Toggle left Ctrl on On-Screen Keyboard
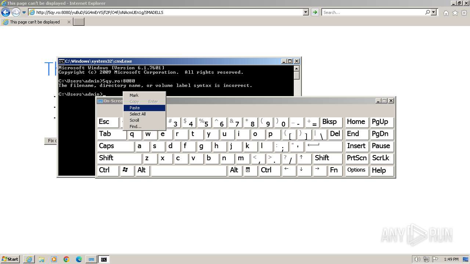 pyautogui.click(x=108, y=170)
